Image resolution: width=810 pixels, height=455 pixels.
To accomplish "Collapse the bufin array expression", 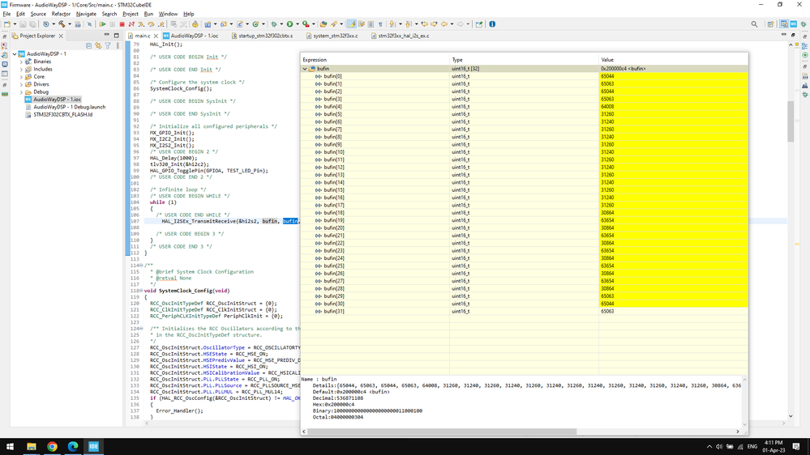I will pyautogui.click(x=305, y=69).
